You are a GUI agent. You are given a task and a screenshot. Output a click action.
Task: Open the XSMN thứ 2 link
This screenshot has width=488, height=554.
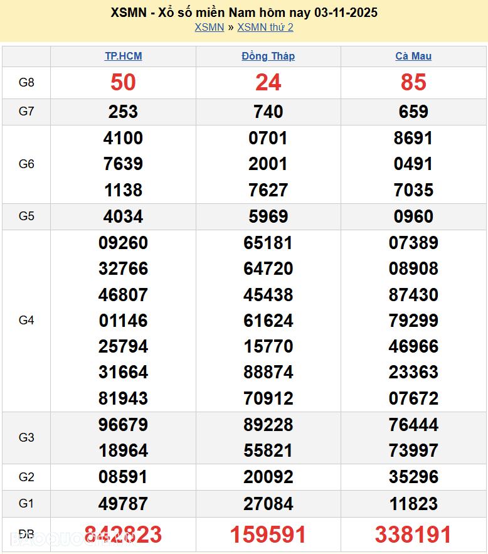tap(265, 27)
